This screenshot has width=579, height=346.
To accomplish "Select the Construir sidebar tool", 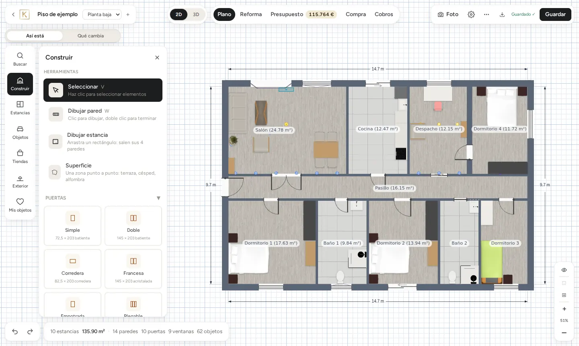I will [20, 84].
